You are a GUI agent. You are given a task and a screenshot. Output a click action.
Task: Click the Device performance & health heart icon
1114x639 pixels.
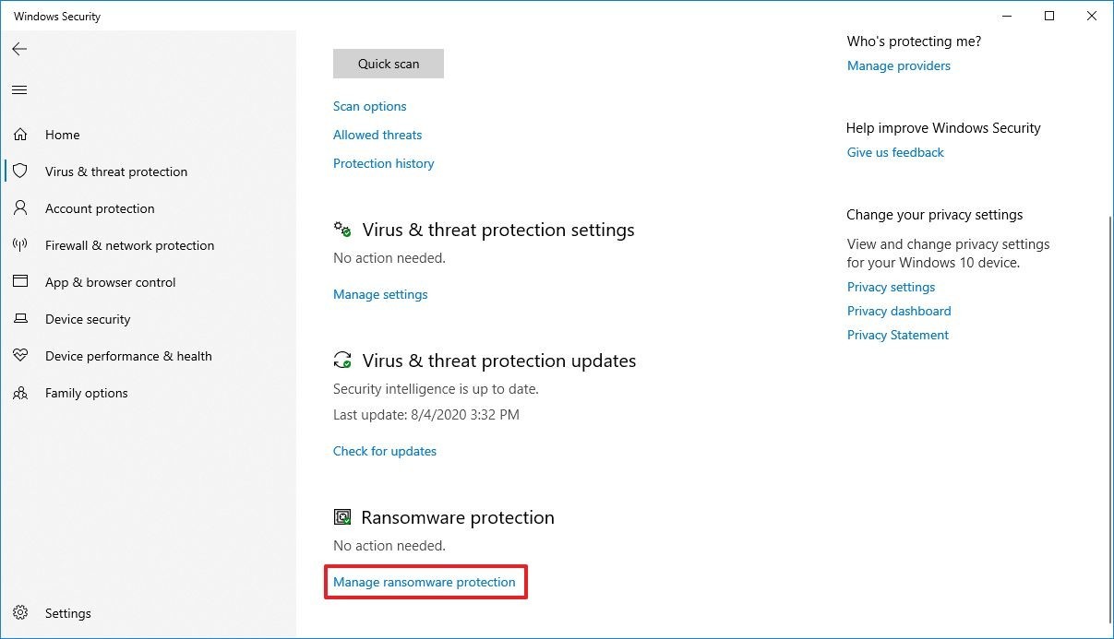[19, 356]
